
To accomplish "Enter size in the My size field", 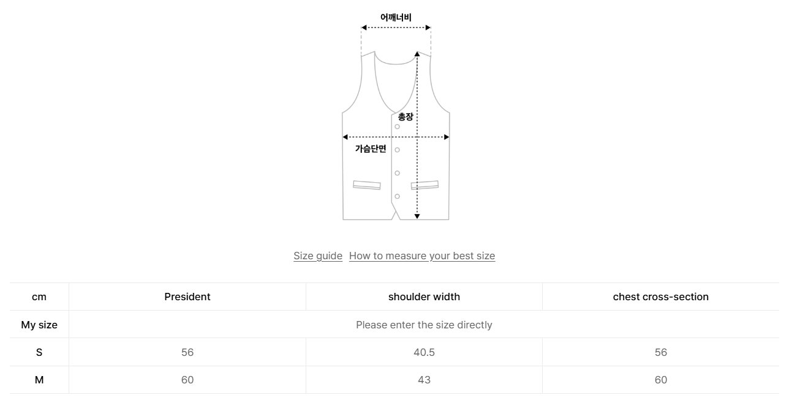I will 424,325.
